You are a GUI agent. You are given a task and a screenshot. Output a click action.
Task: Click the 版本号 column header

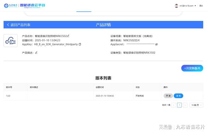[x=9, y=87]
